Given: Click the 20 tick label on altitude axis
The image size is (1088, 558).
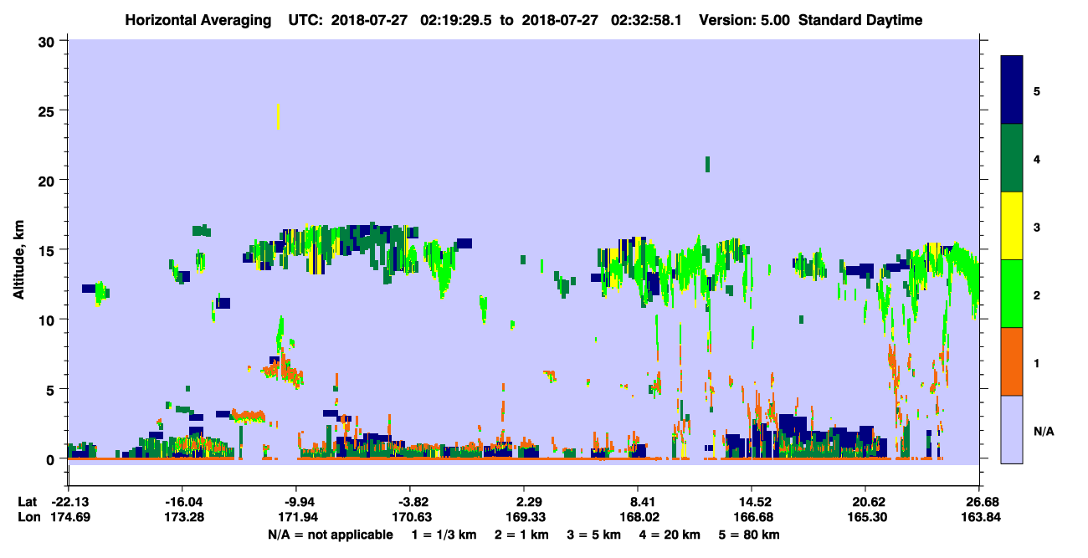Looking at the screenshot, I should 48,180.
